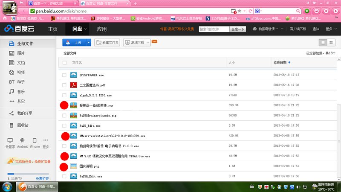Click the 新建文件夹 button
This screenshot has height=192, width=341.
(107, 42)
